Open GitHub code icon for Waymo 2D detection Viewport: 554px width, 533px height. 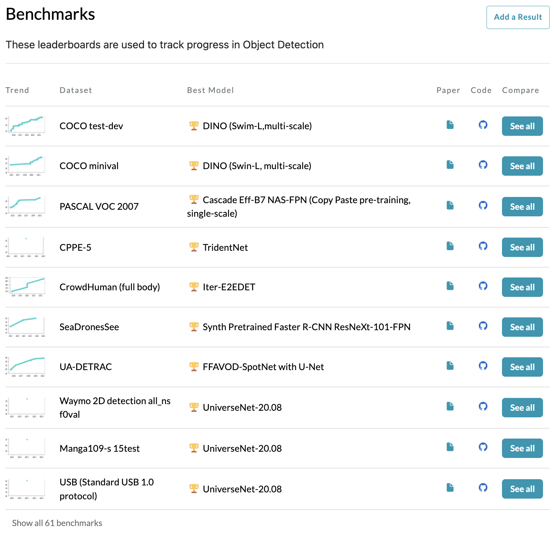pos(483,406)
